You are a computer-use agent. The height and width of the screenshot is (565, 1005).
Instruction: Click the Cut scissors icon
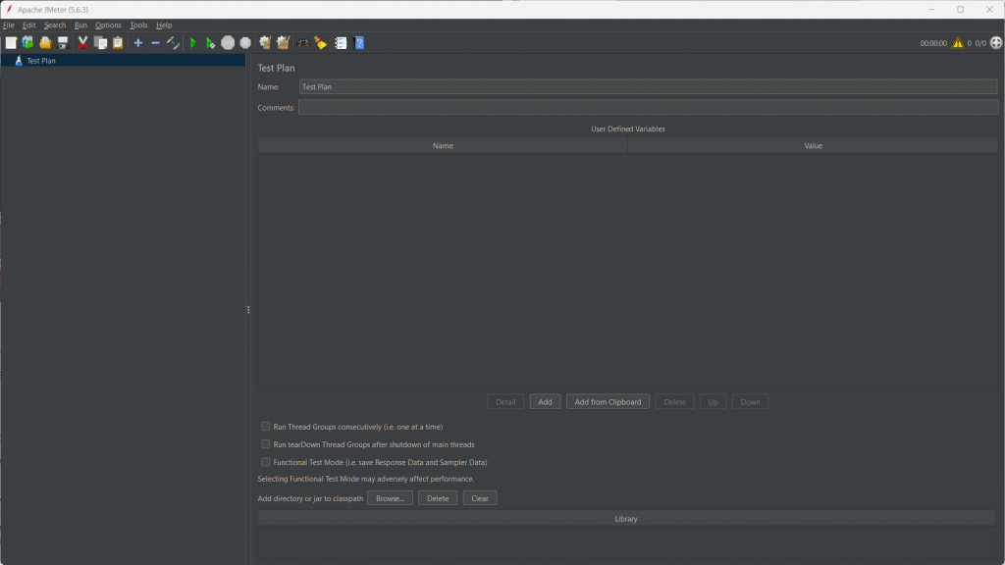pyautogui.click(x=82, y=43)
